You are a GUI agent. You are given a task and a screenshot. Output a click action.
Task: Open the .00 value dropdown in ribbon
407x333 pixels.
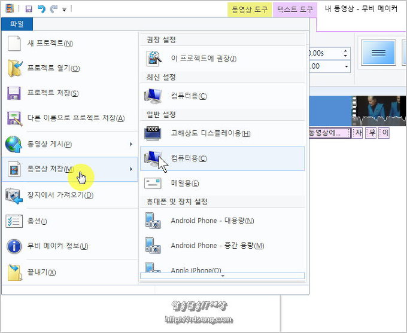[347, 66]
